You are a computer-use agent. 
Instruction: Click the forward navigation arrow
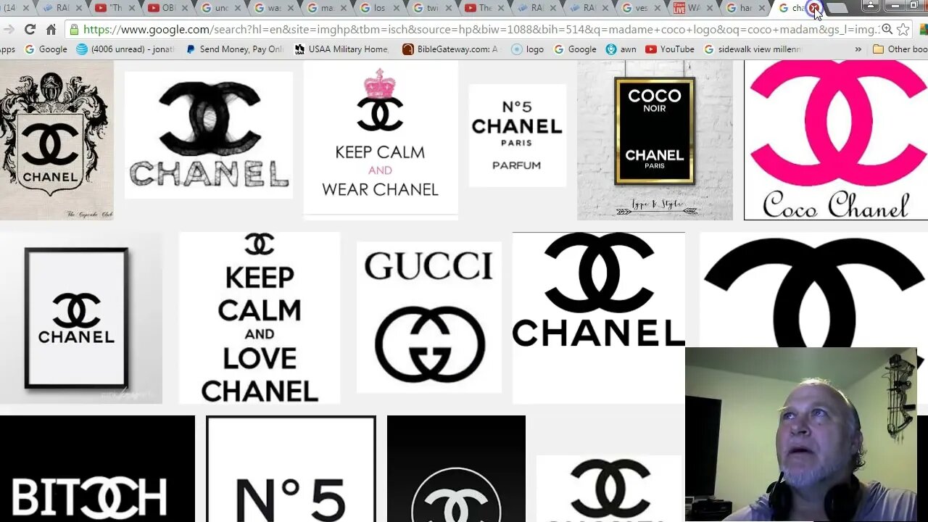[x=8, y=30]
